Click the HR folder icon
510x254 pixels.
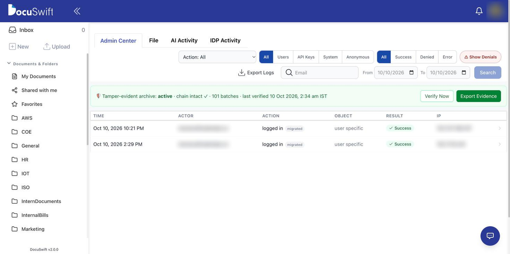click(15, 159)
